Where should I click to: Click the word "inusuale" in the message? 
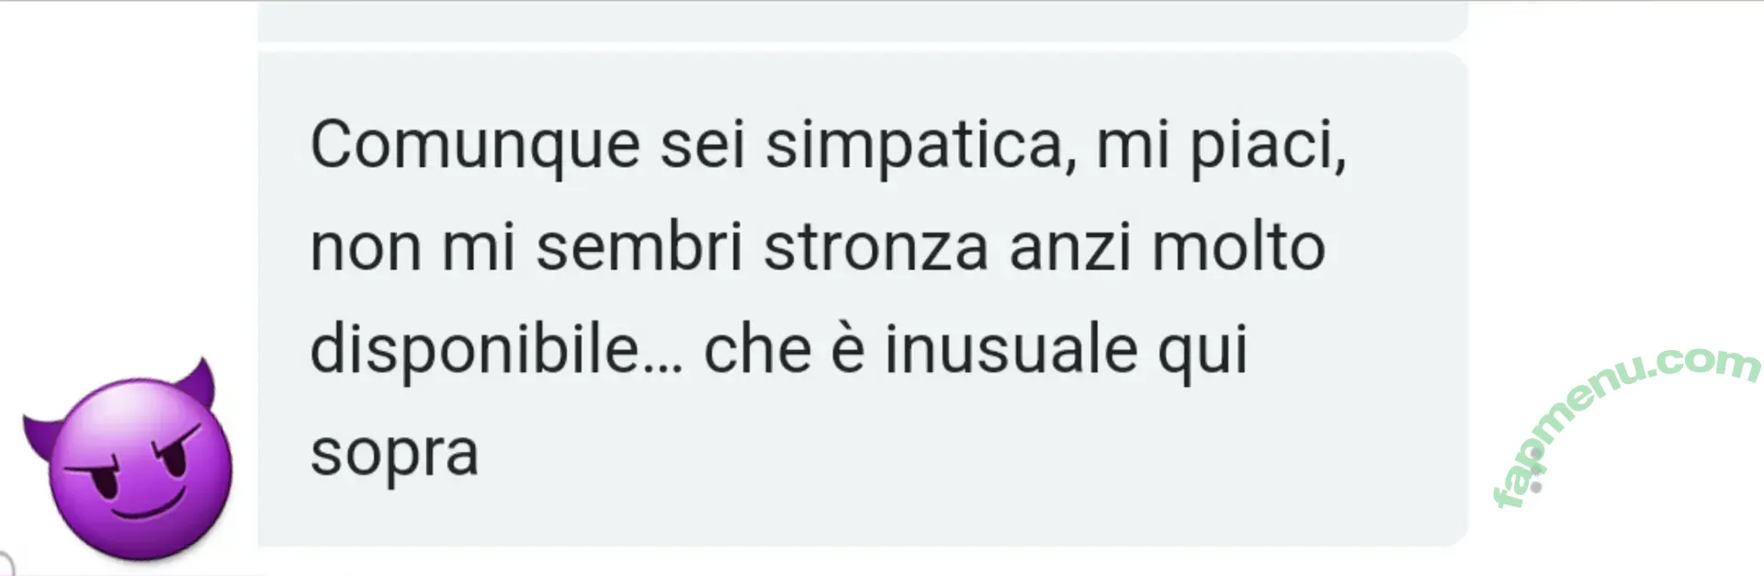click(1012, 350)
